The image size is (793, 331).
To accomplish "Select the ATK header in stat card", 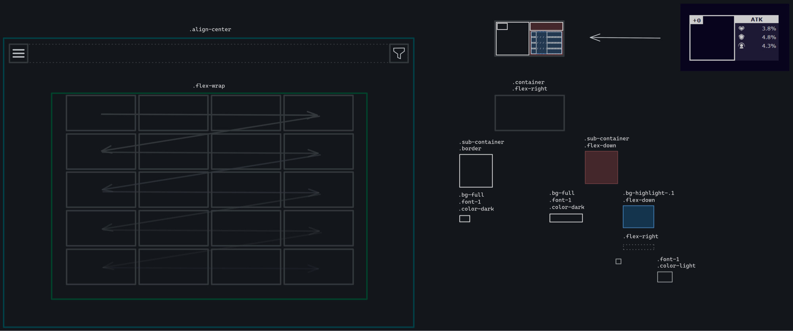I will tap(757, 19).
